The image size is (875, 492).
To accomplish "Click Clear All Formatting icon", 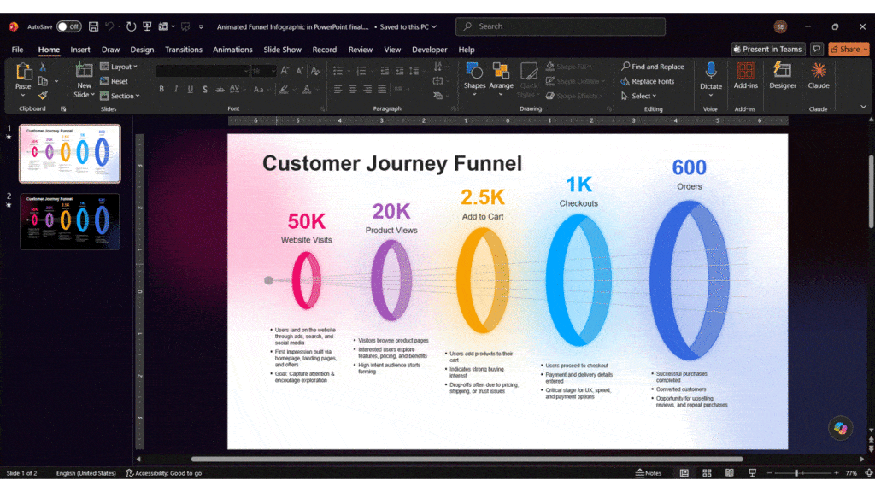I will tap(315, 71).
